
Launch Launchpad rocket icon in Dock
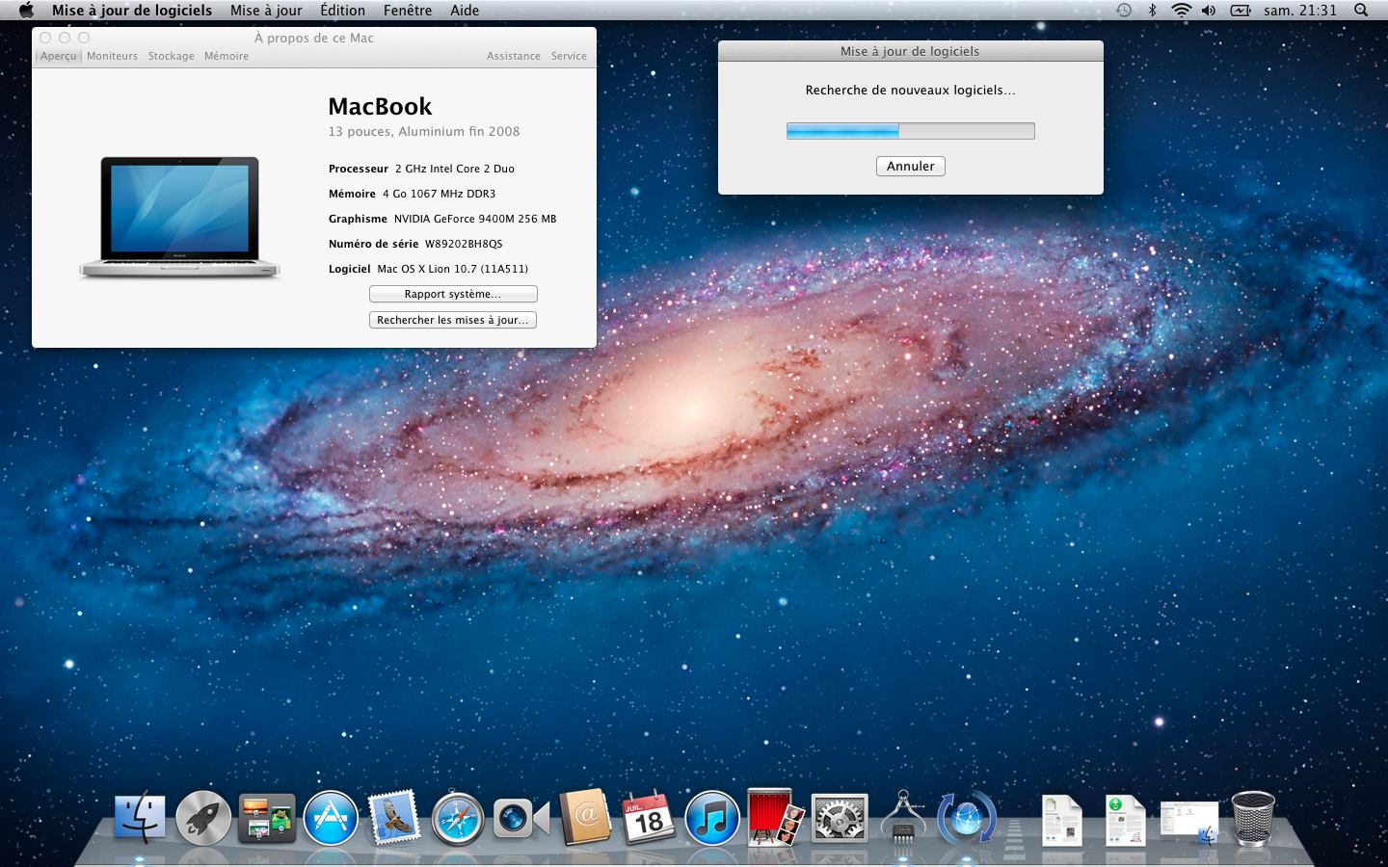203,819
